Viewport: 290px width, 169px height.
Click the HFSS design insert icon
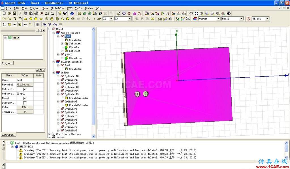click(72, 13)
